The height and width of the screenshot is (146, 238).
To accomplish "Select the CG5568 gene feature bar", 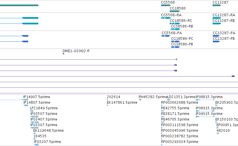I will [x=166, y=5].
